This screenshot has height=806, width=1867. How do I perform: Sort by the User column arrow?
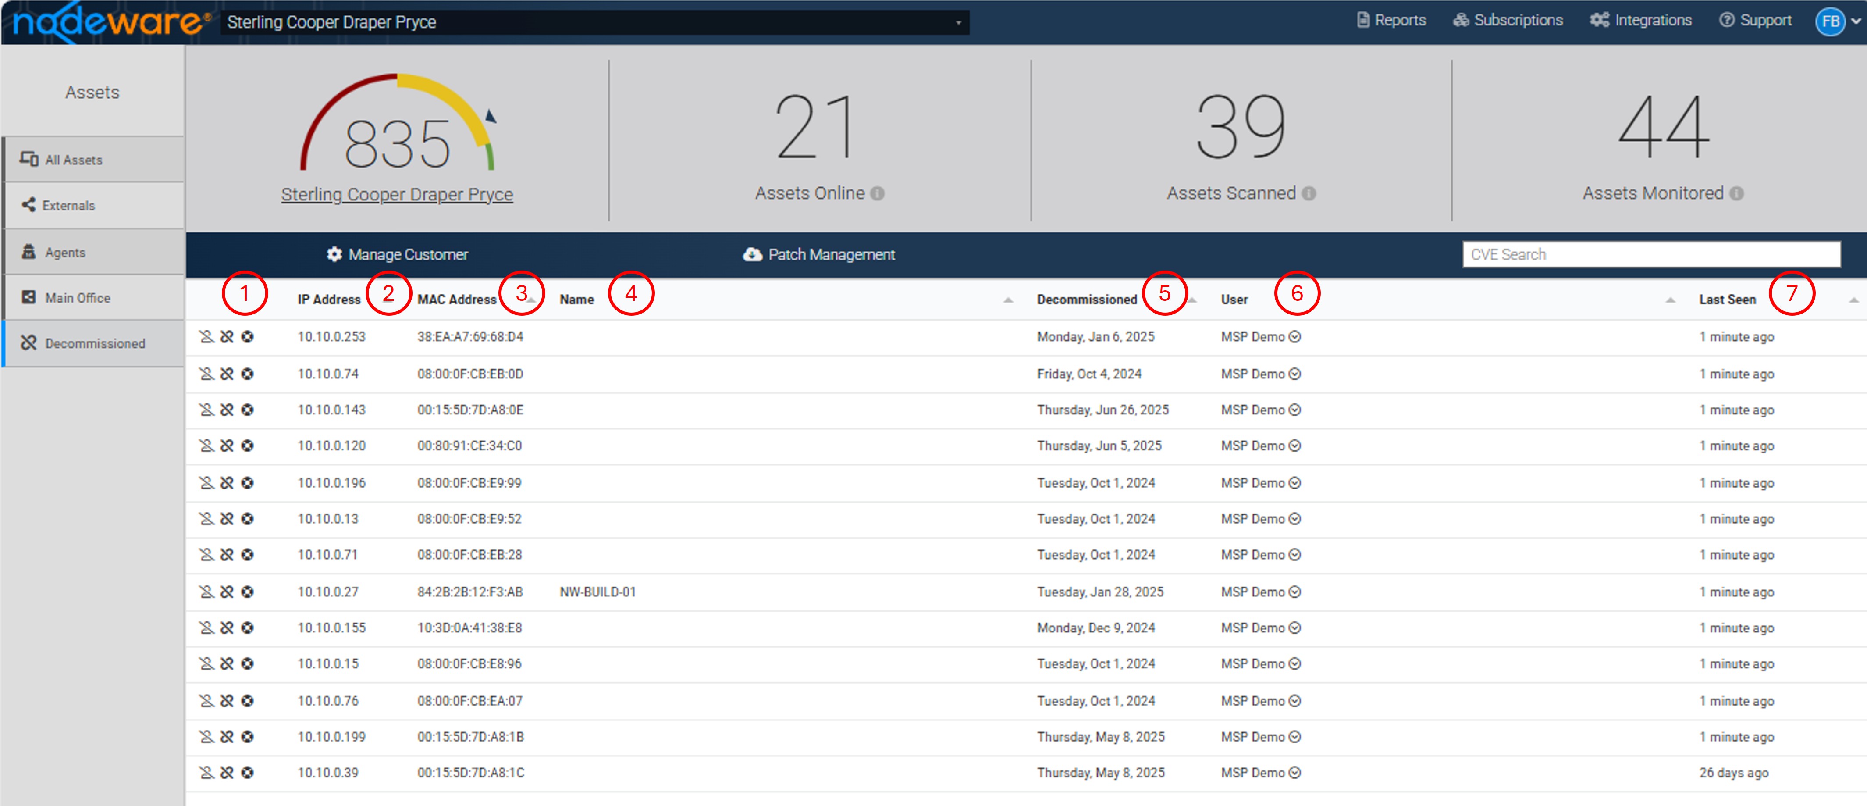1671,300
